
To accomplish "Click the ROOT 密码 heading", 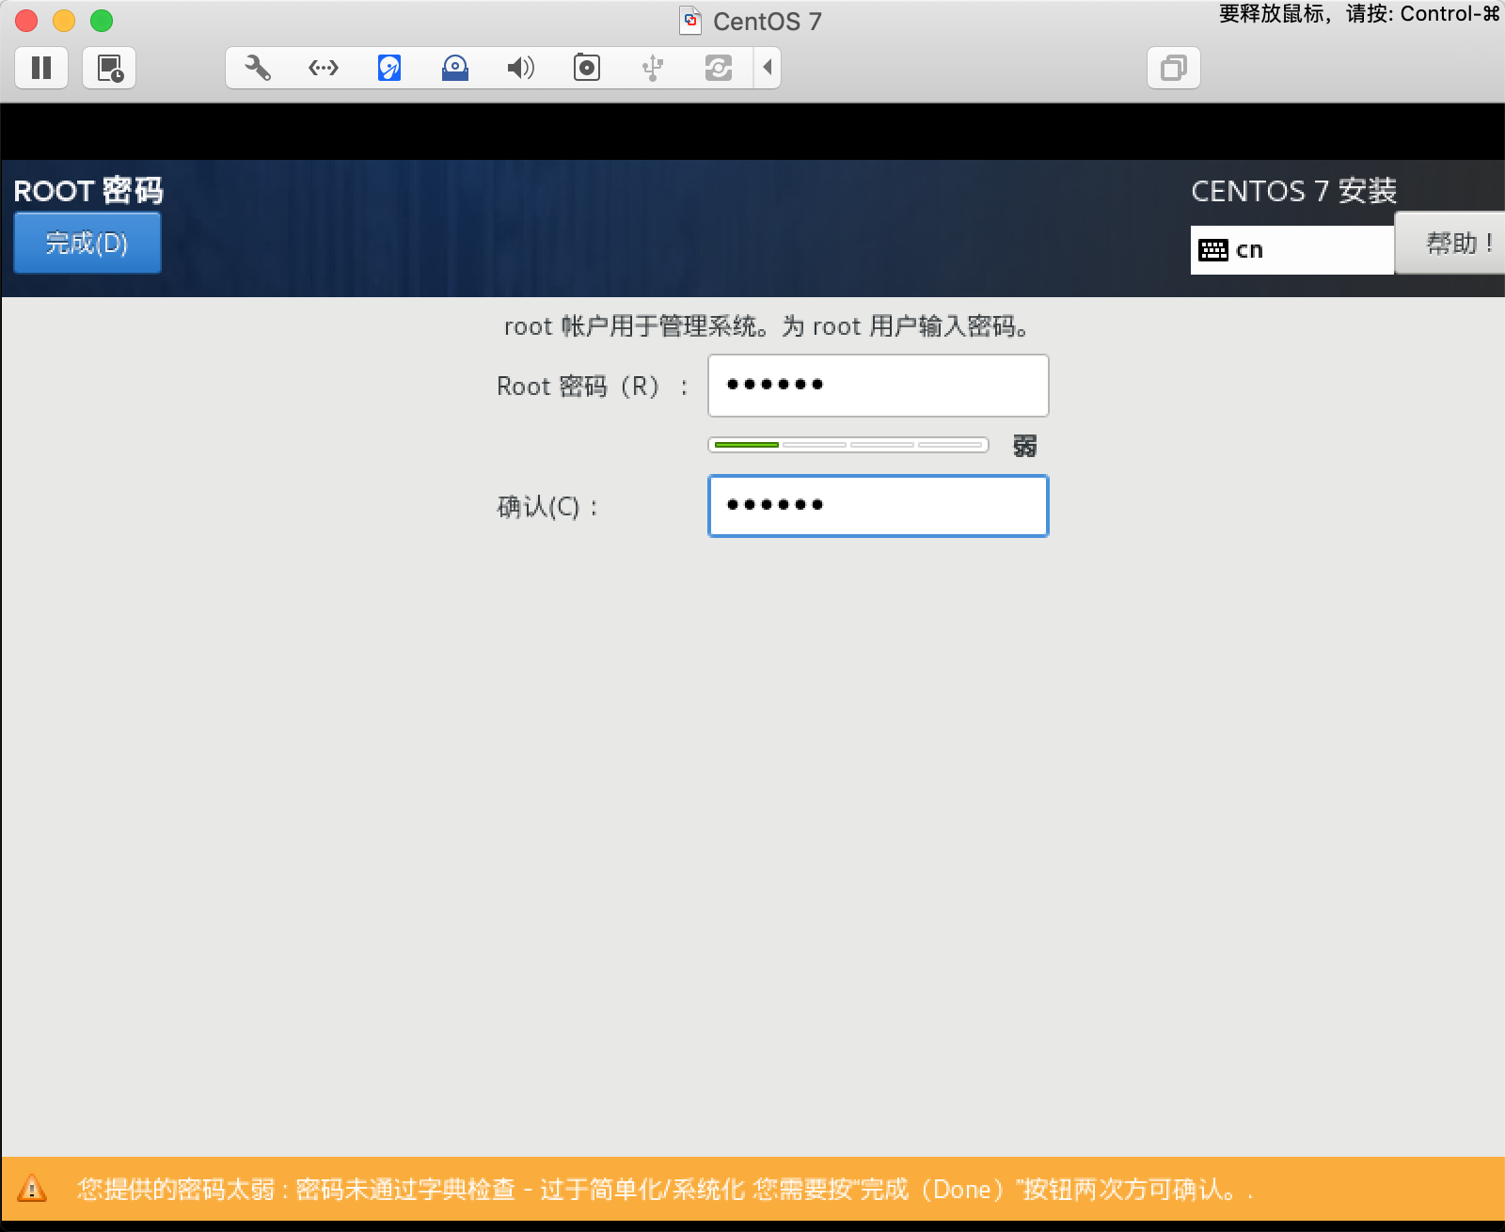I will (x=88, y=191).
